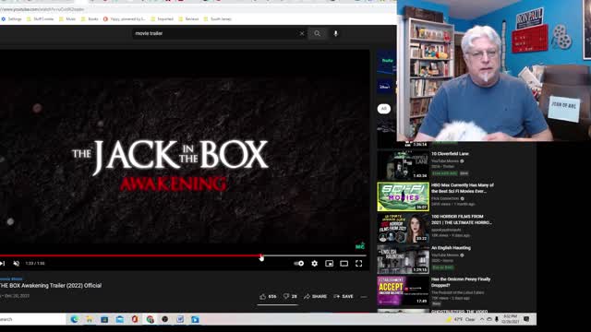Open the weather widget showing 47°F
The height and width of the screenshot is (332, 591).
tap(461, 319)
